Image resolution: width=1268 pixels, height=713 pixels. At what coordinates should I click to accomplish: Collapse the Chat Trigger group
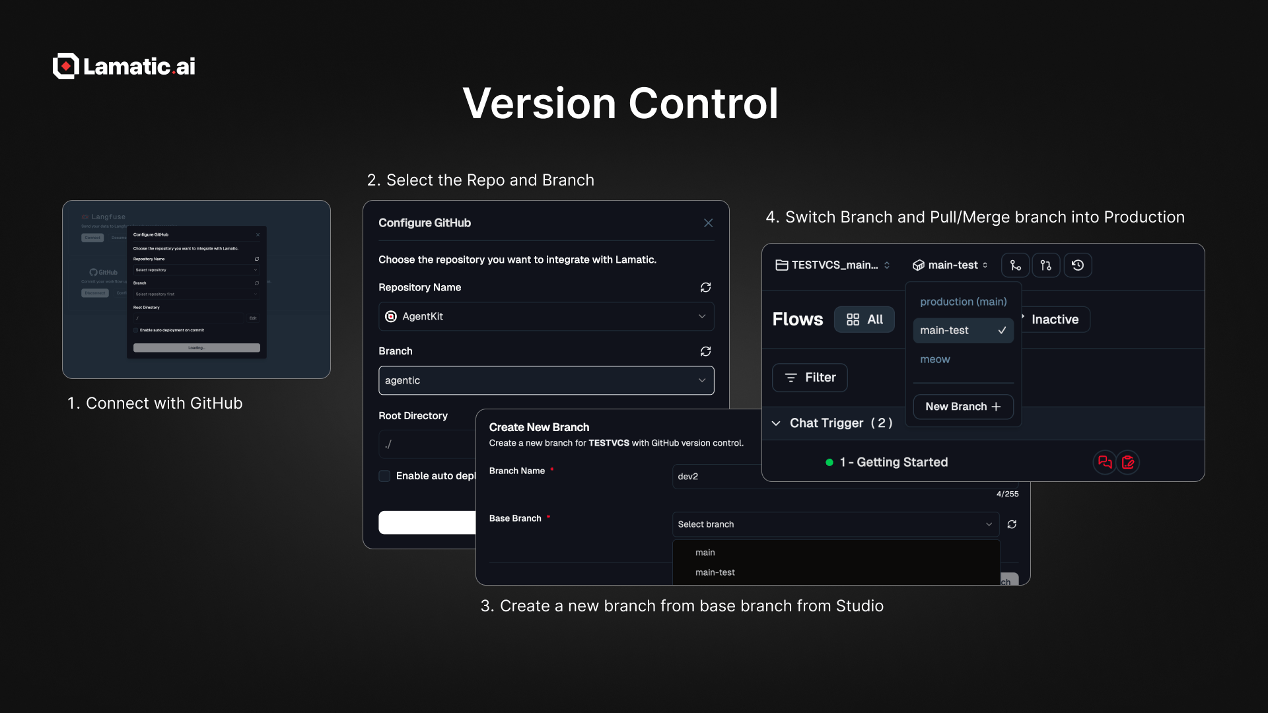[777, 423]
